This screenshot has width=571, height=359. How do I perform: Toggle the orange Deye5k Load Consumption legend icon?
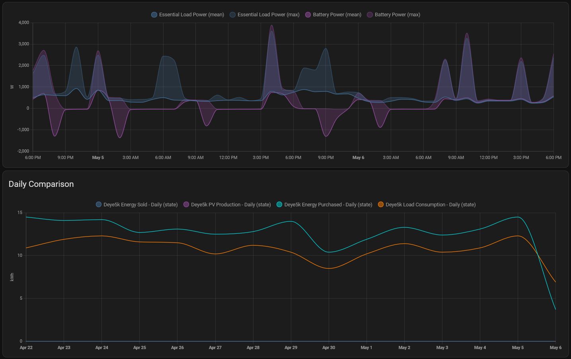[x=381, y=205]
